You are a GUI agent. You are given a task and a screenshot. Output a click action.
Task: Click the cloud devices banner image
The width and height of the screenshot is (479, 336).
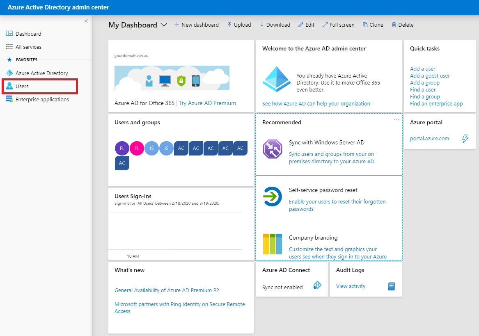(172, 78)
